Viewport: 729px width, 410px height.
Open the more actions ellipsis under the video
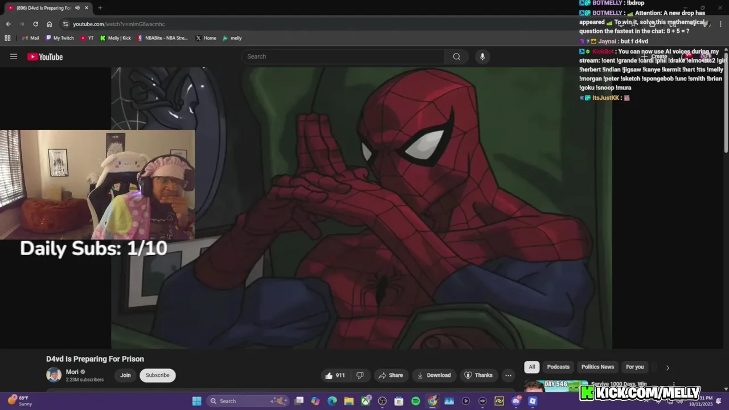[508, 375]
